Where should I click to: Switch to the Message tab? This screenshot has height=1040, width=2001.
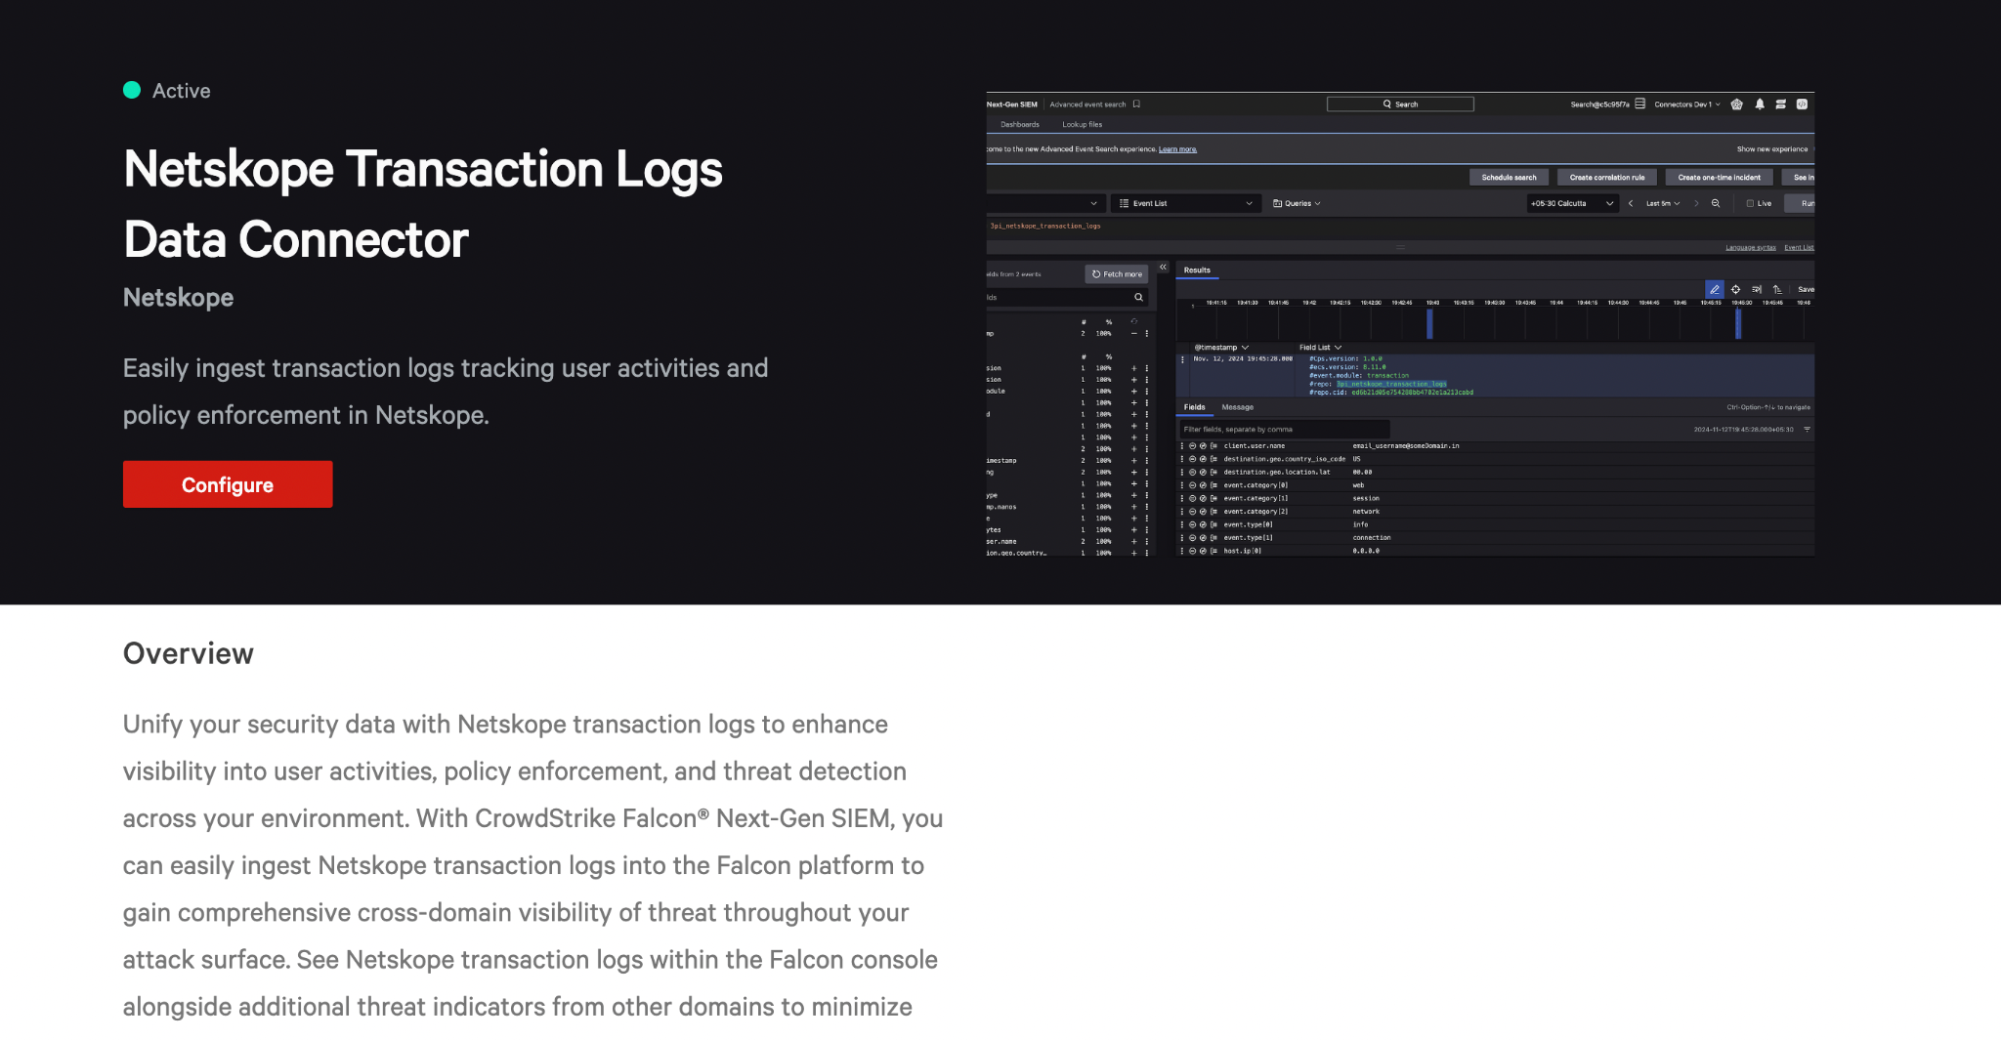click(x=1237, y=407)
